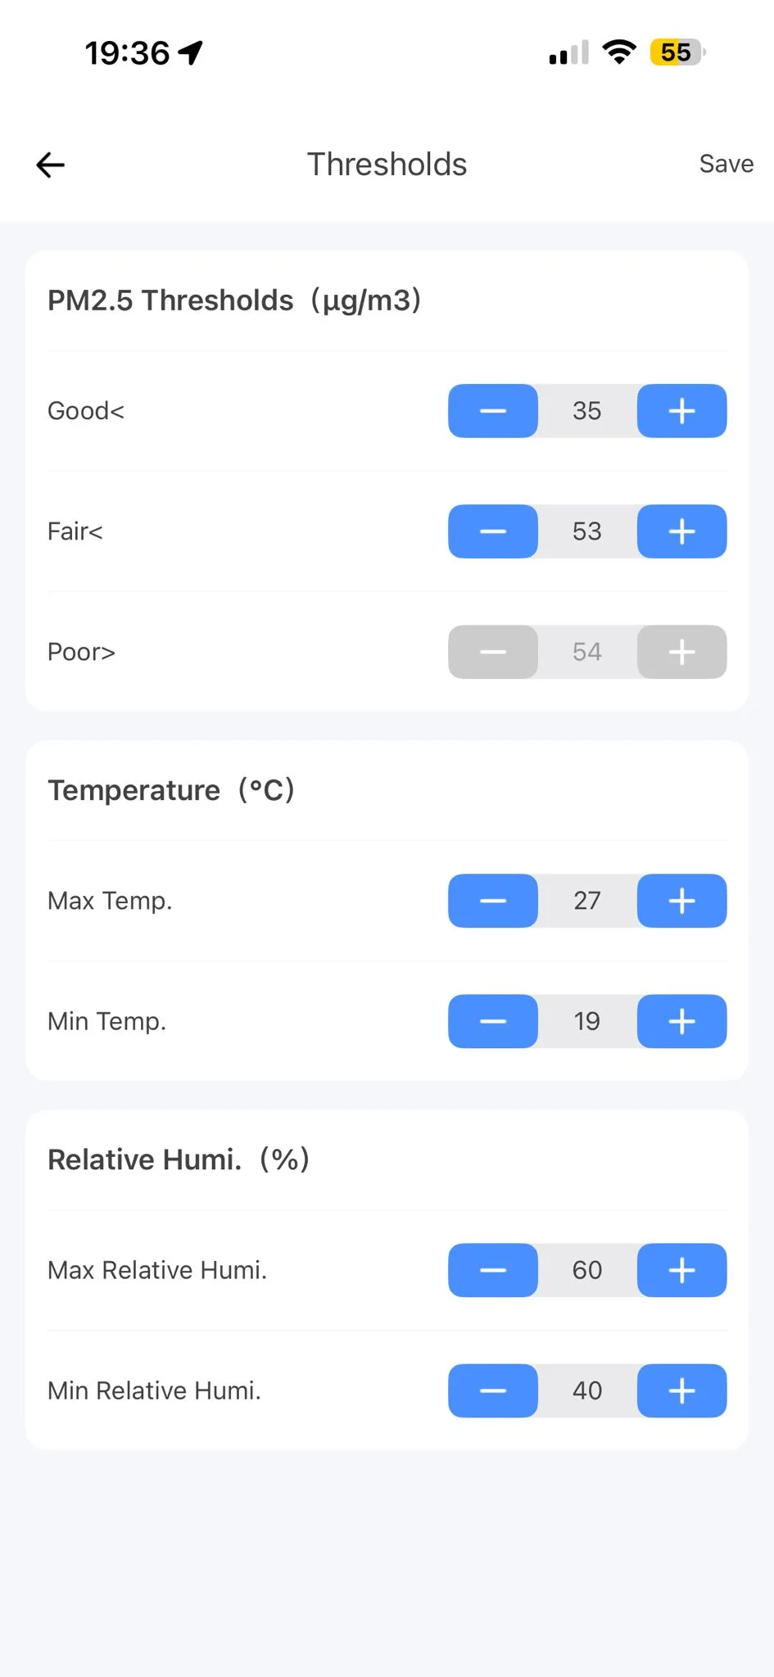The image size is (774, 1677).
Task: Save the threshold settings
Action: pos(726,164)
